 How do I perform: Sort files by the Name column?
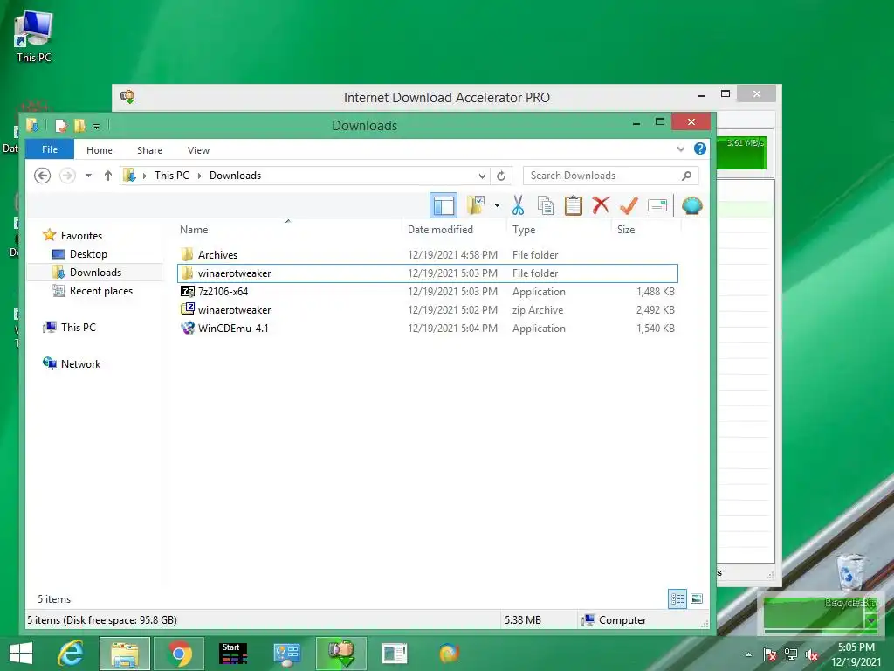(194, 230)
